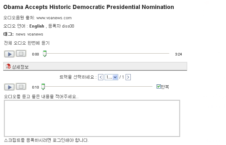Click inside the transcript text area
This screenshot has width=226, height=145.
[92, 118]
